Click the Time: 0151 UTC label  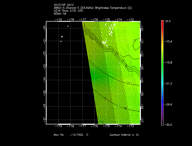click(70, 11)
